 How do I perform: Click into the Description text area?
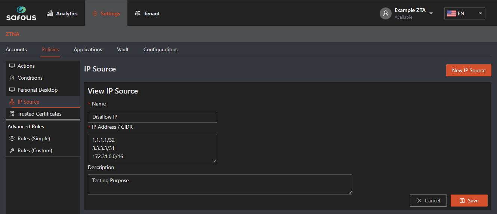tap(220, 184)
